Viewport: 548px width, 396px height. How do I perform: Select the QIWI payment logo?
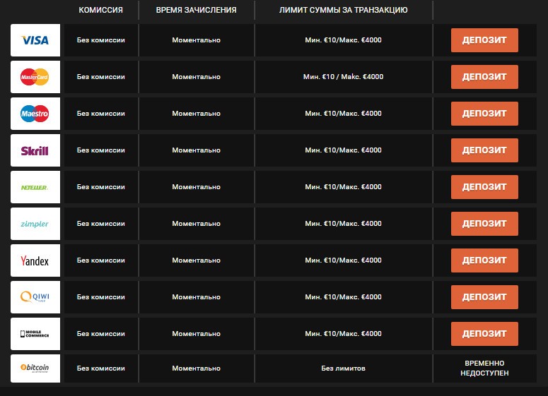(x=35, y=297)
